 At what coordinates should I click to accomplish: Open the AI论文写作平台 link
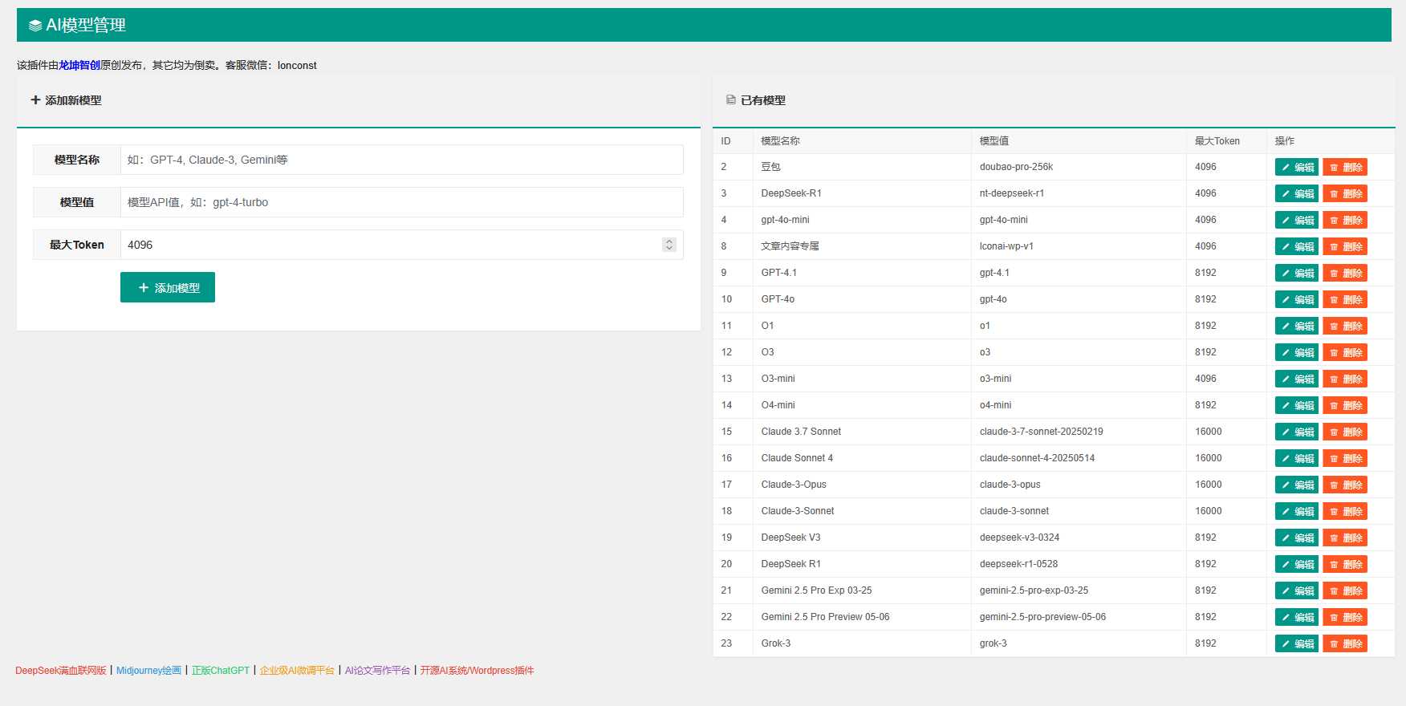tap(377, 671)
